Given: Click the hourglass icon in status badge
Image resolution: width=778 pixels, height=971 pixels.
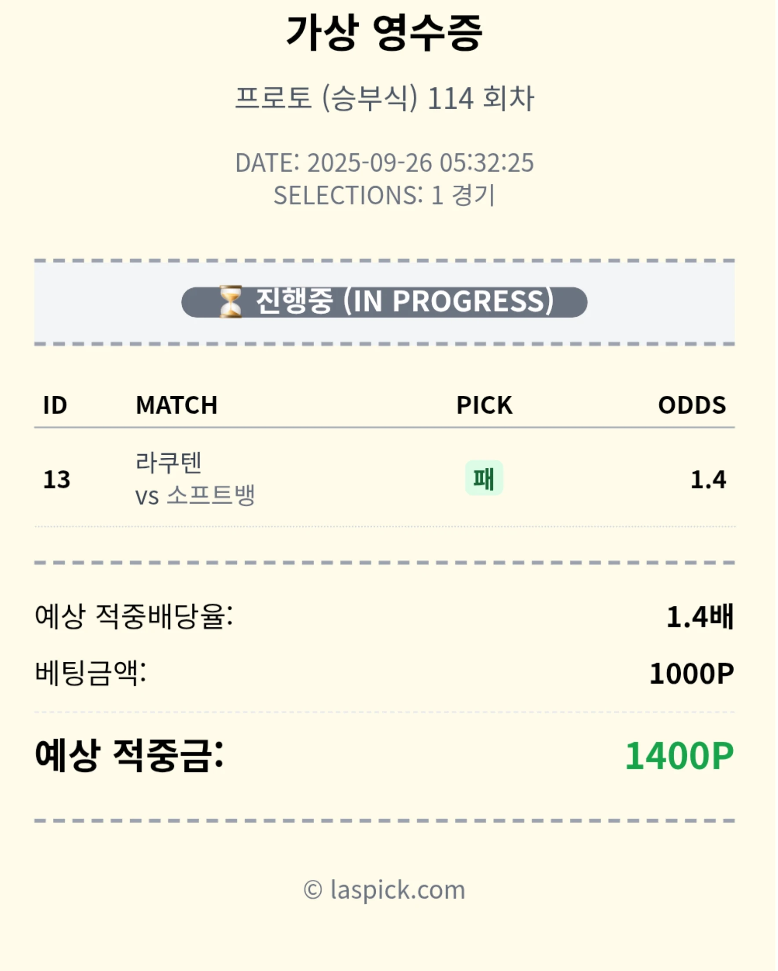Looking at the screenshot, I should 230,302.
